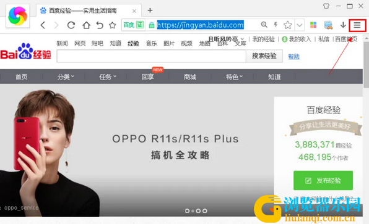Open the 视频 link
The height and width of the screenshot is (224, 369).
[x=186, y=43]
